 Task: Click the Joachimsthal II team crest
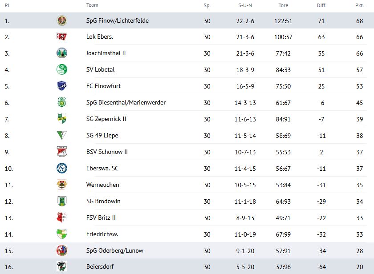[62, 53]
